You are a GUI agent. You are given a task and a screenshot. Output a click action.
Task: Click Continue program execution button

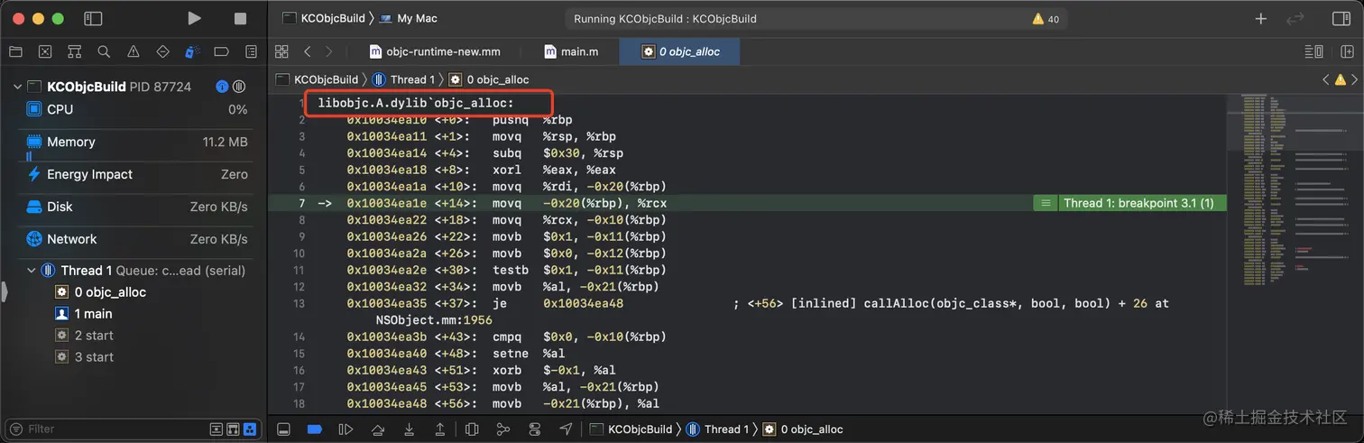(346, 429)
